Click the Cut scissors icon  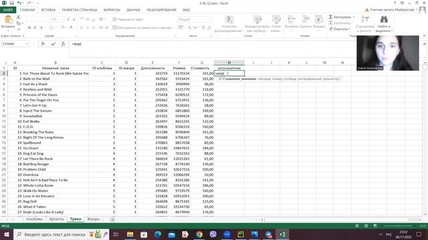click(19, 17)
